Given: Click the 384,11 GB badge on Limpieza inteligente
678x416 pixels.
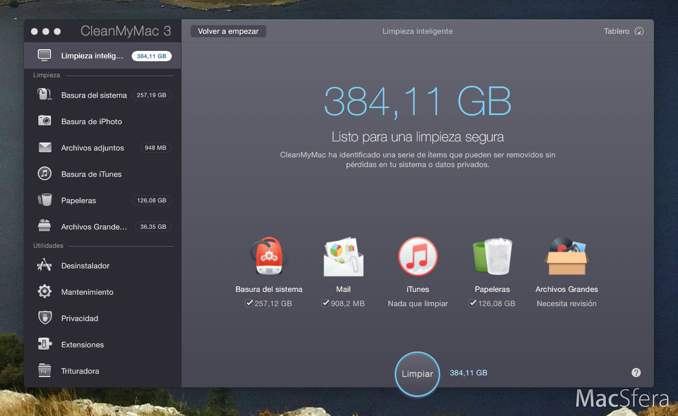Looking at the screenshot, I should click(x=151, y=56).
